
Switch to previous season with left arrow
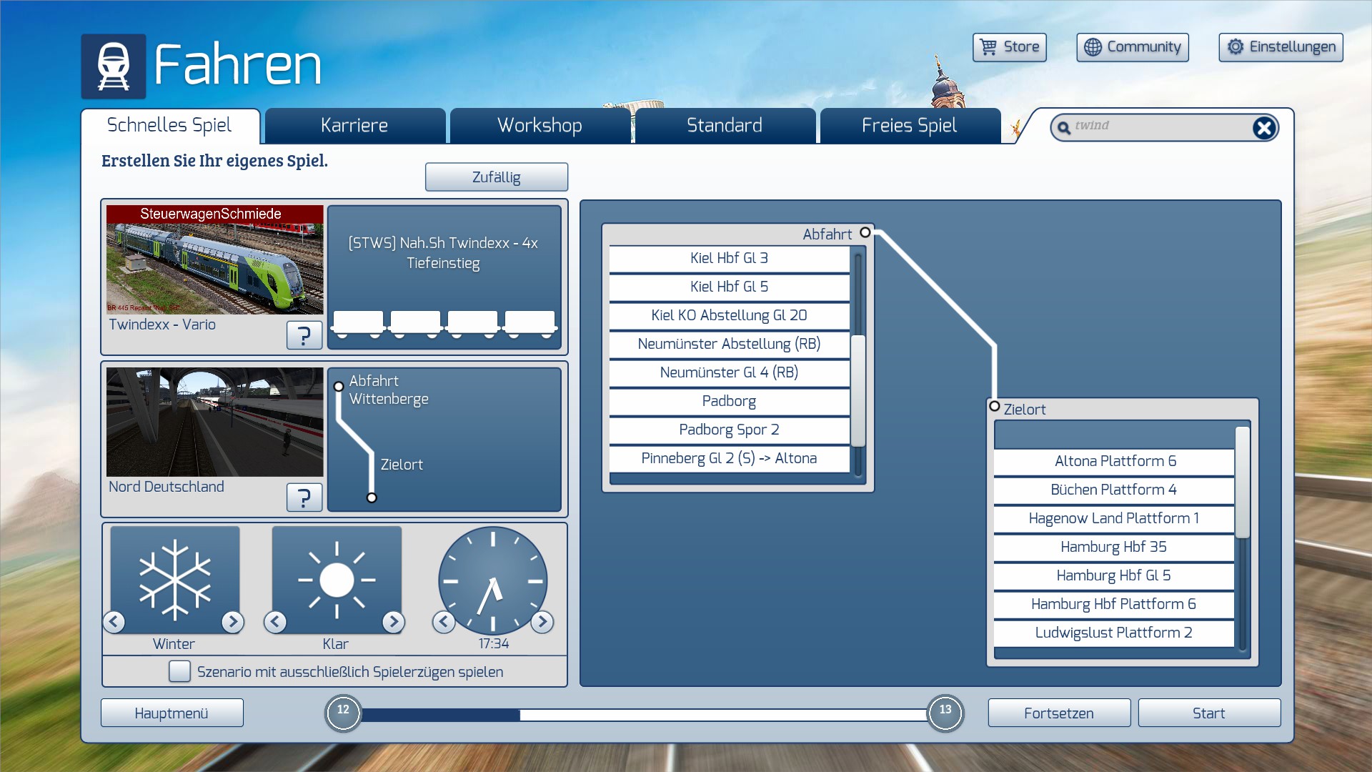point(114,622)
